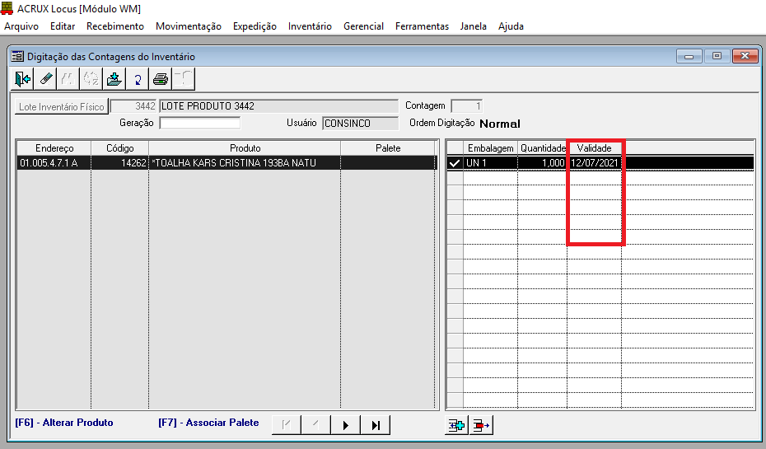The image size is (766, 449).
Task: Click the Palete column header
Action: point(388,148)
